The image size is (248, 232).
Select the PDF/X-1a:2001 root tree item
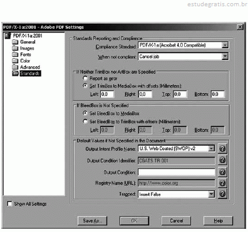28,36
